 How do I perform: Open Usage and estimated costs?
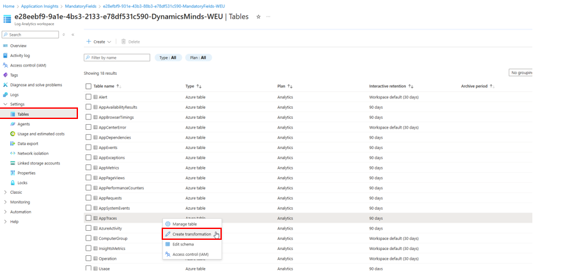click(41, 134)
